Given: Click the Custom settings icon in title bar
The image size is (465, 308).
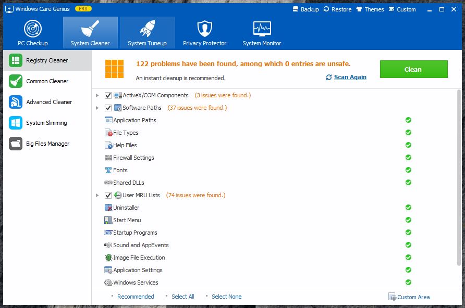Looking at the screenshot, I should pos(391,9).
